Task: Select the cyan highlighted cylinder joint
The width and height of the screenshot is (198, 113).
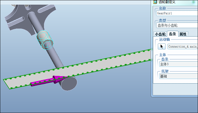Action: (45, 40)
